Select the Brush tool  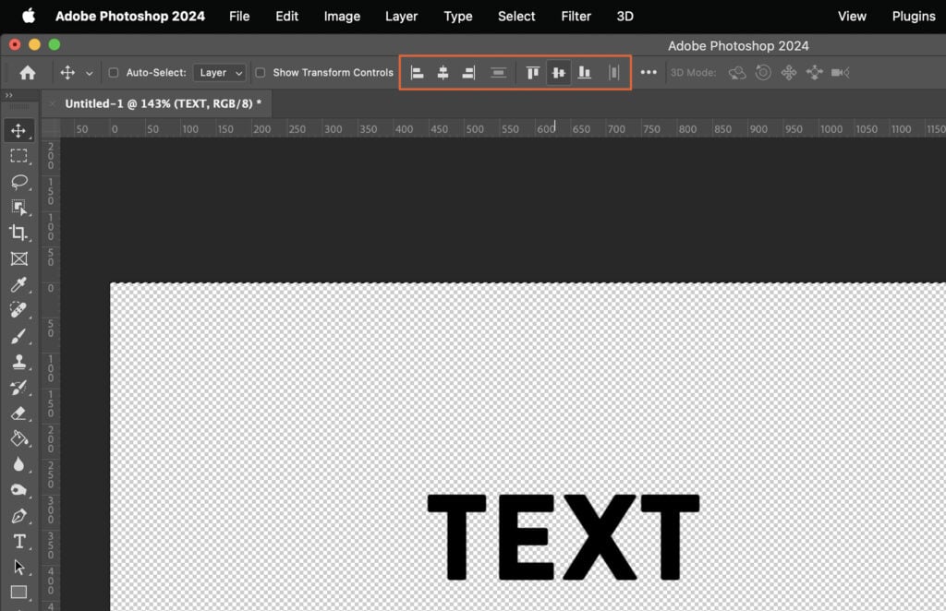tap(20, 337)
